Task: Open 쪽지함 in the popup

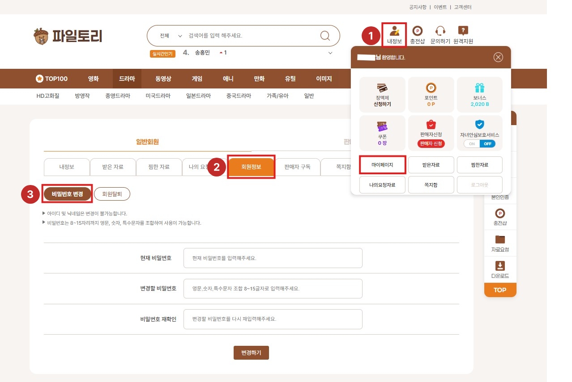Action: pos(431,185)
